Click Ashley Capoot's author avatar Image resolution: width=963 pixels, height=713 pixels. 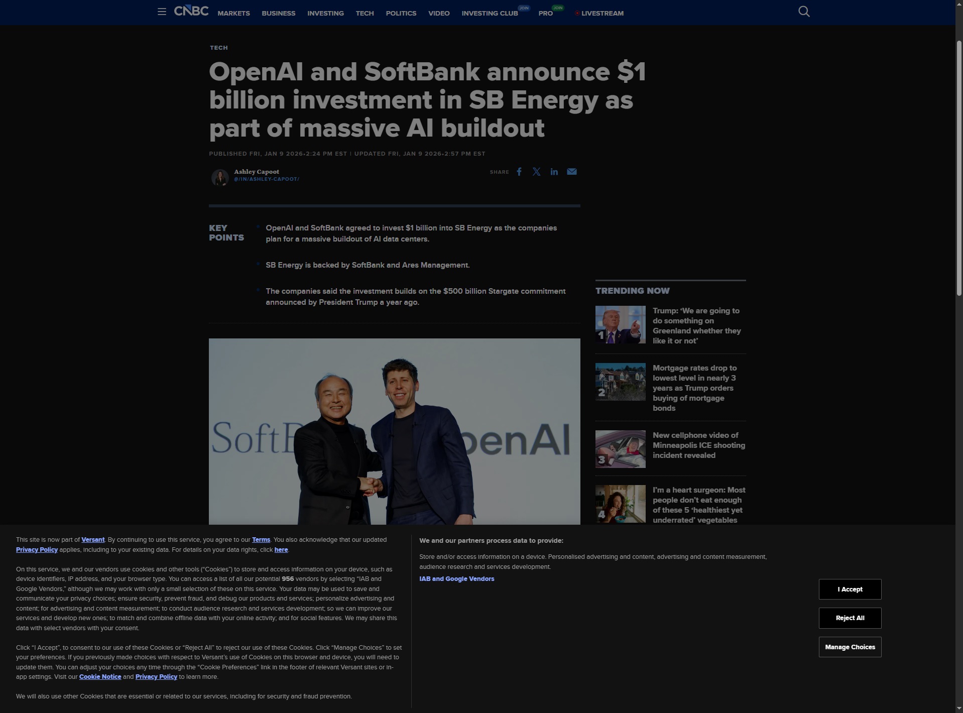[220, 177]
